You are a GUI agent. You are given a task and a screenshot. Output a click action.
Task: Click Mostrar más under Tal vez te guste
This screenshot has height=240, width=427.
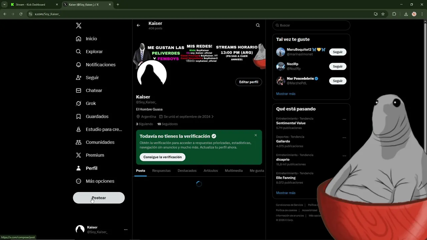286,94
